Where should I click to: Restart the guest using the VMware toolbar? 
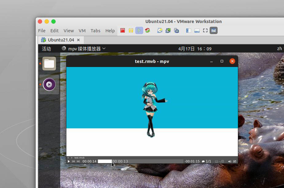click(x=148, y=30)
